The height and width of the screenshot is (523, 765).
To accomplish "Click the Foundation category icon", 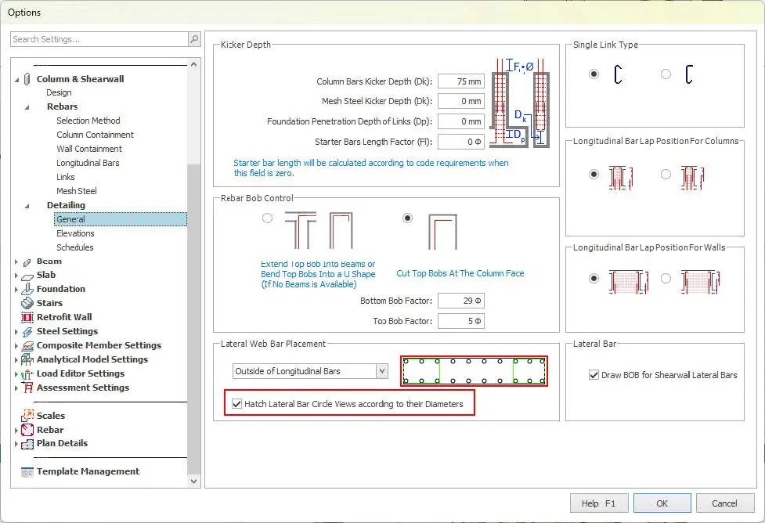I will (x=27, y=290).
